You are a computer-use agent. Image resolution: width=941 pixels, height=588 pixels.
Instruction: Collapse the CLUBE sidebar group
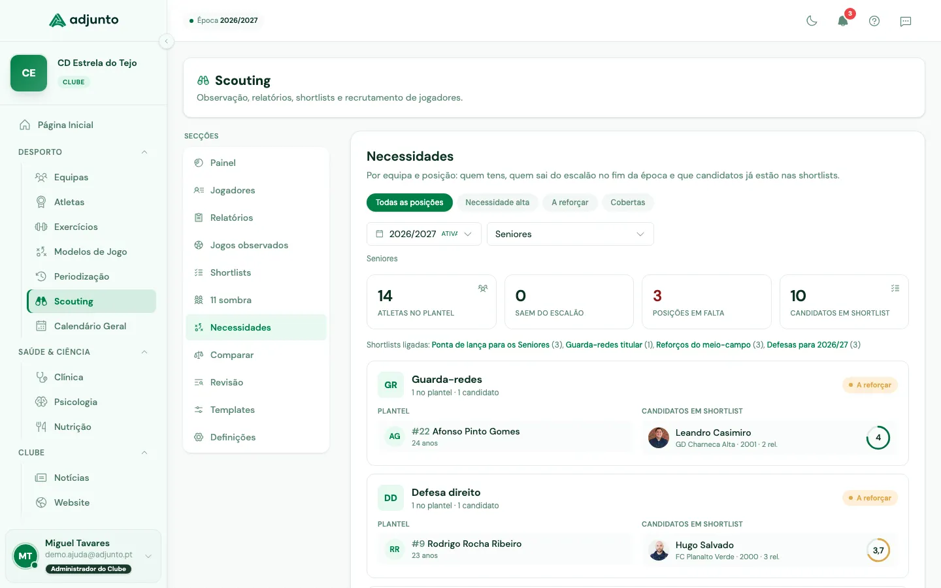(x=84, y=453)
